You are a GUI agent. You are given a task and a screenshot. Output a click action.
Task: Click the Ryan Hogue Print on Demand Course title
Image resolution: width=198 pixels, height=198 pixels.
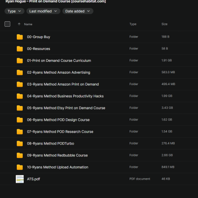pos(56,1)
